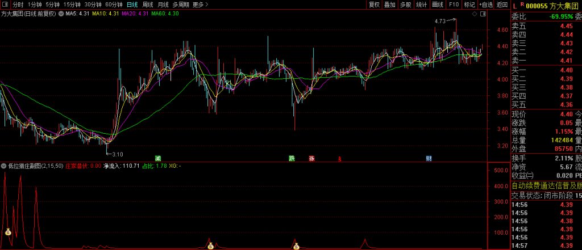Toggle the 叠加 overlay option
582x250 pixels.
(x=389, y=5)
